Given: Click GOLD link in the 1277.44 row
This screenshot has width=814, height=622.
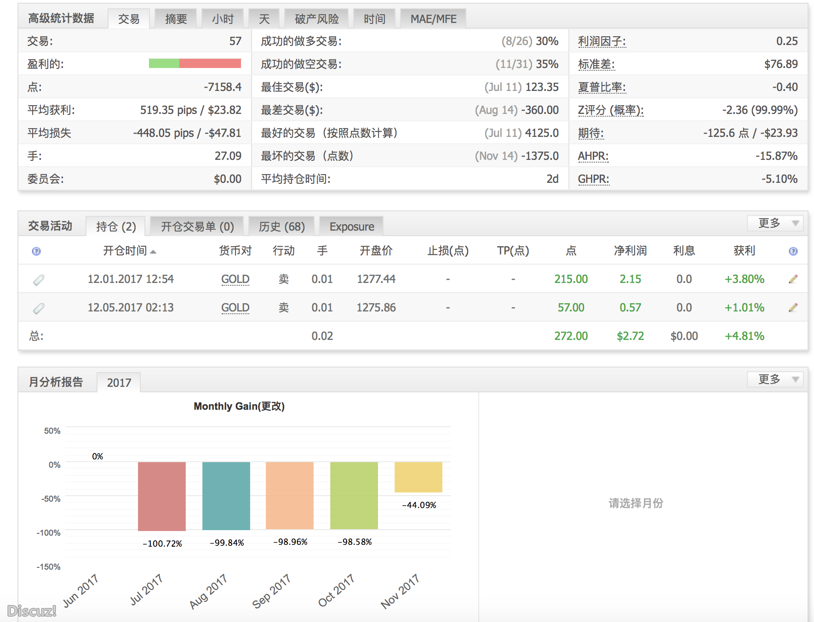Looking at the screenshot, I should pos(235,279).
